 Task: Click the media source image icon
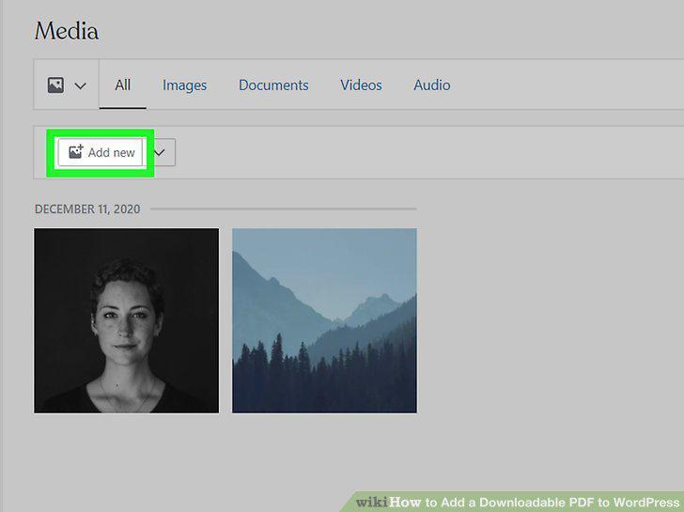55,85
